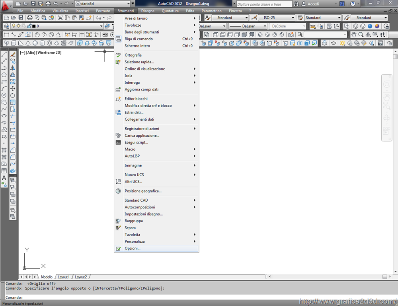Click the Save icon in quick access toolbar
This screenshot has height=306, width=398.
33,4
